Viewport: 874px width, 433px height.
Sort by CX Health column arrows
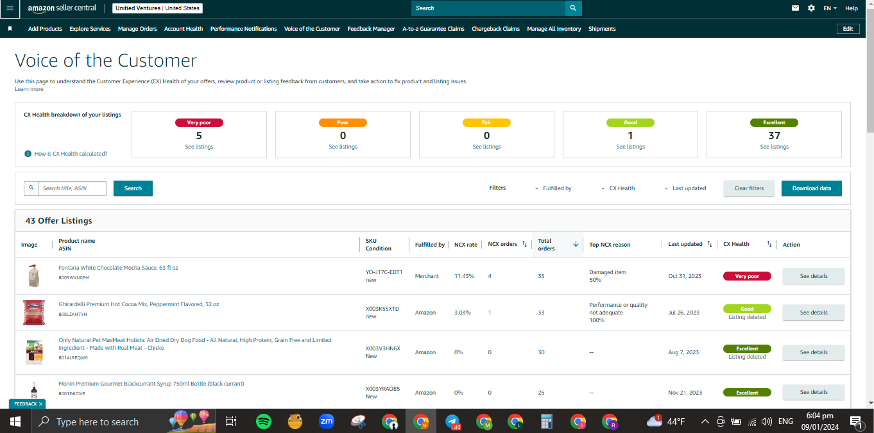coord(768,244)
